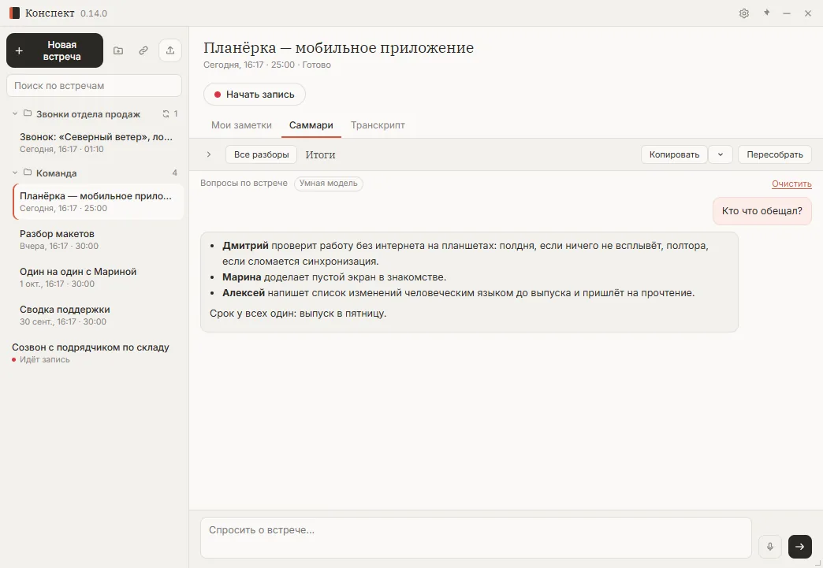This screenshot has height=568, width=823.
Task: Click the Копировать button
Action: tap(674, 154)
